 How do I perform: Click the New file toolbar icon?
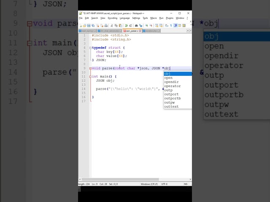(x=80, y=26)
